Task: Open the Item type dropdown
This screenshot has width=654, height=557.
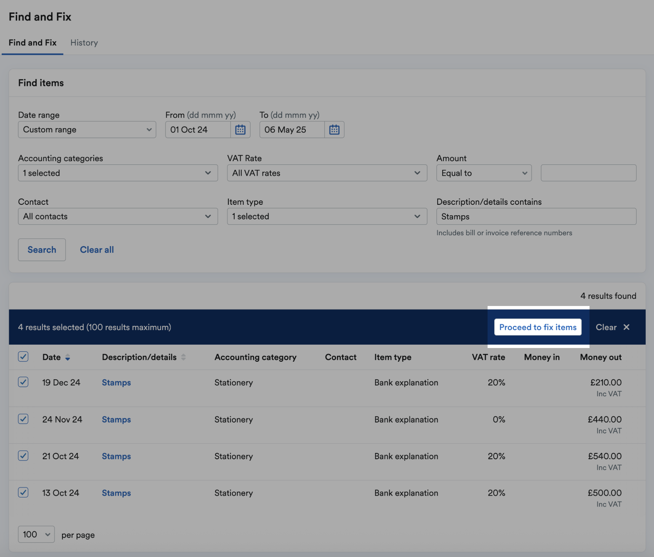Action: (x=327, y=216)
